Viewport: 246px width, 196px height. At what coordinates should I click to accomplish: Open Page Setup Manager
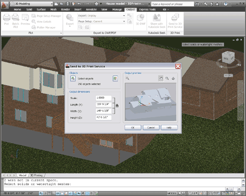[46, 16]
